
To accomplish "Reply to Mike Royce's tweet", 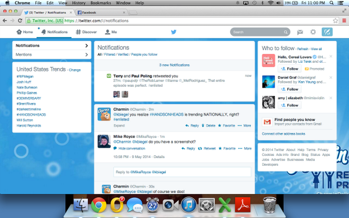I will click(188, 149).
